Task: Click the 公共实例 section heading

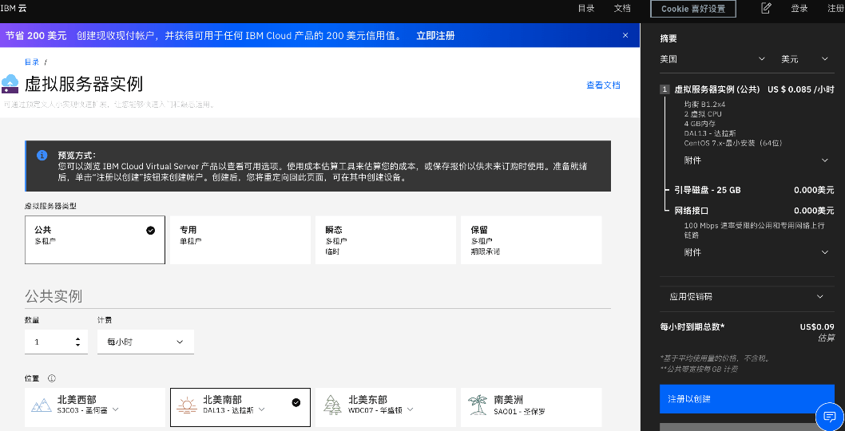Action: coord(54,296)
